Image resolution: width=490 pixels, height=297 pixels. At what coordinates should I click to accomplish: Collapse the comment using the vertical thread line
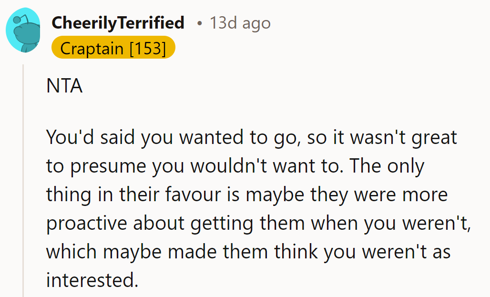(x=23, y=181)
